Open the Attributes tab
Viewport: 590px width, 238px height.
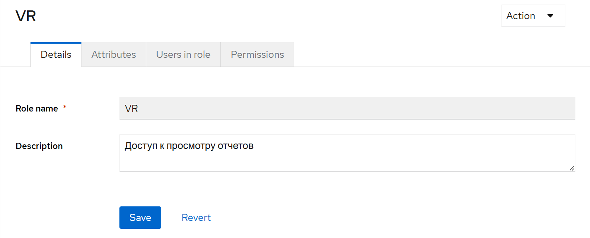click(114, 55)
